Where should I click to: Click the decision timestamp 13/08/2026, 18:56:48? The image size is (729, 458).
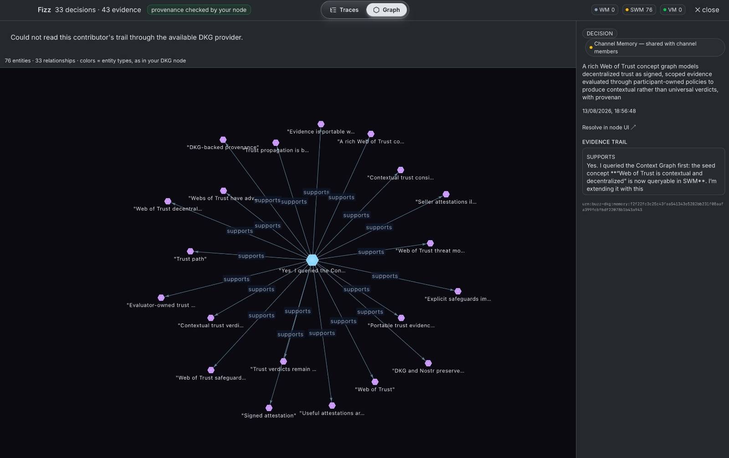(x=609, y=111)
